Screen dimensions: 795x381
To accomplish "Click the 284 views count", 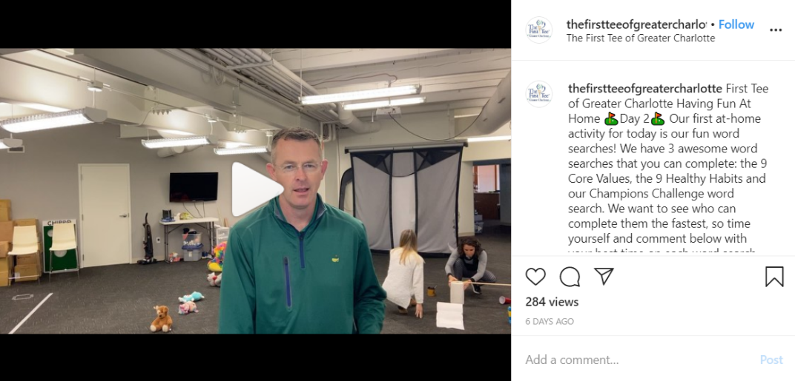I will coord(552,302).
